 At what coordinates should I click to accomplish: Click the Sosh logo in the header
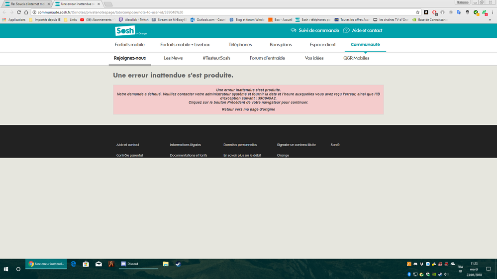(125, 31)
